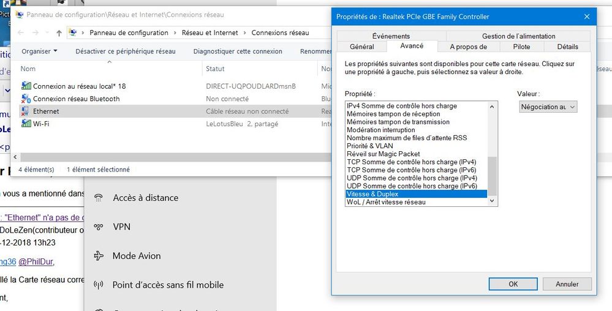Click Annuler to cancel changes
This screenshot has width=612, height=311.
(x=567, y=284)
